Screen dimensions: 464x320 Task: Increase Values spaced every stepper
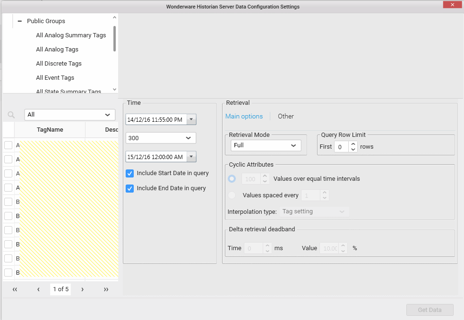325,193
